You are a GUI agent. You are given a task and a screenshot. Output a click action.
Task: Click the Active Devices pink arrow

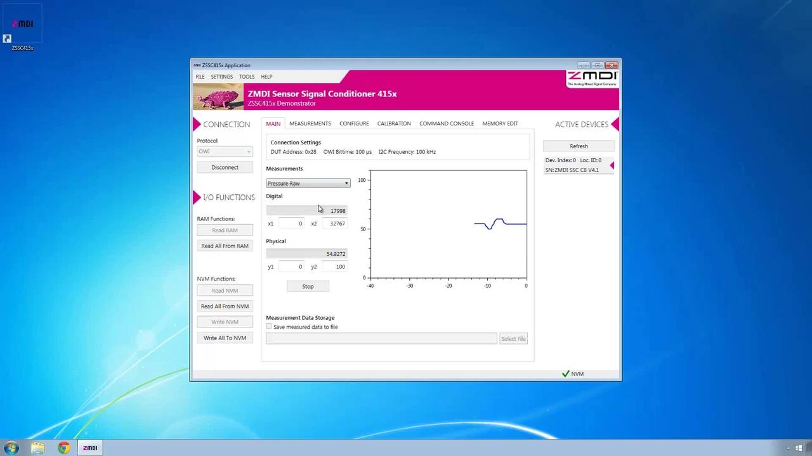pos(615,124)
